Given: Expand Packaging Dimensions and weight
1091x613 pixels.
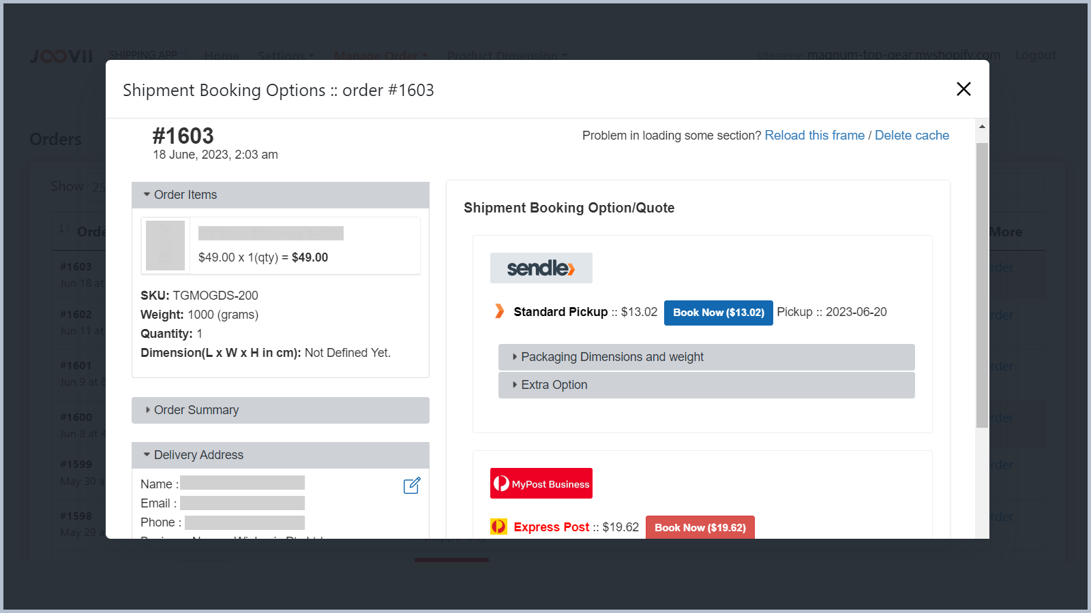Looking at the screenshot, I should tap(612, 356).
